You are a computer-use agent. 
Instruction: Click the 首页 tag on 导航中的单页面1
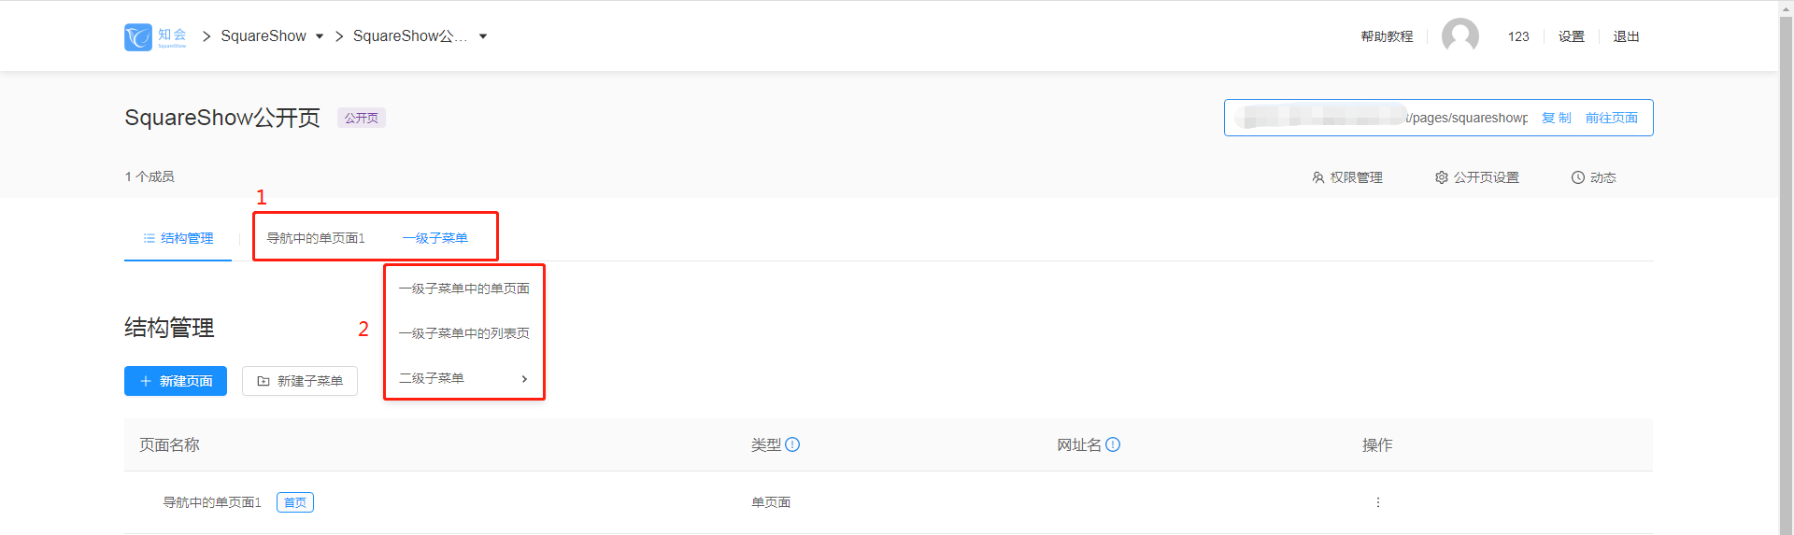click(x=295, y=502)
